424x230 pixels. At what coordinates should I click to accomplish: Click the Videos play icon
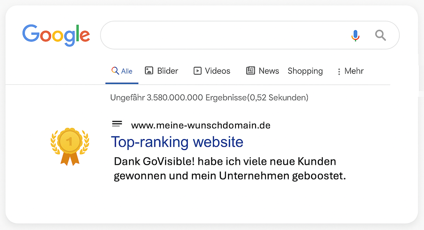pos(197,71)
